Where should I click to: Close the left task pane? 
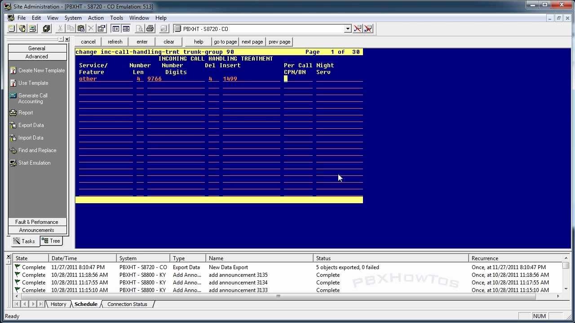tap(67, 39)
